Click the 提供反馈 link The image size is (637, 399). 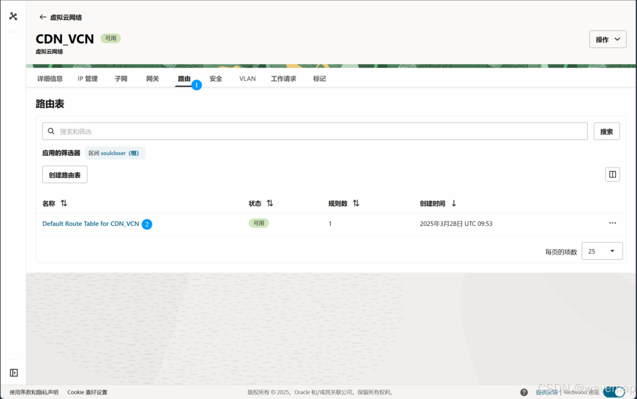point(546,392)
